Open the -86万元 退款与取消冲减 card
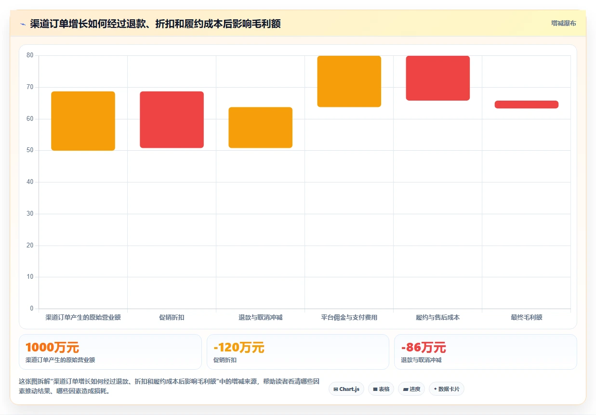The image size is (596, 415). point(485,352)
